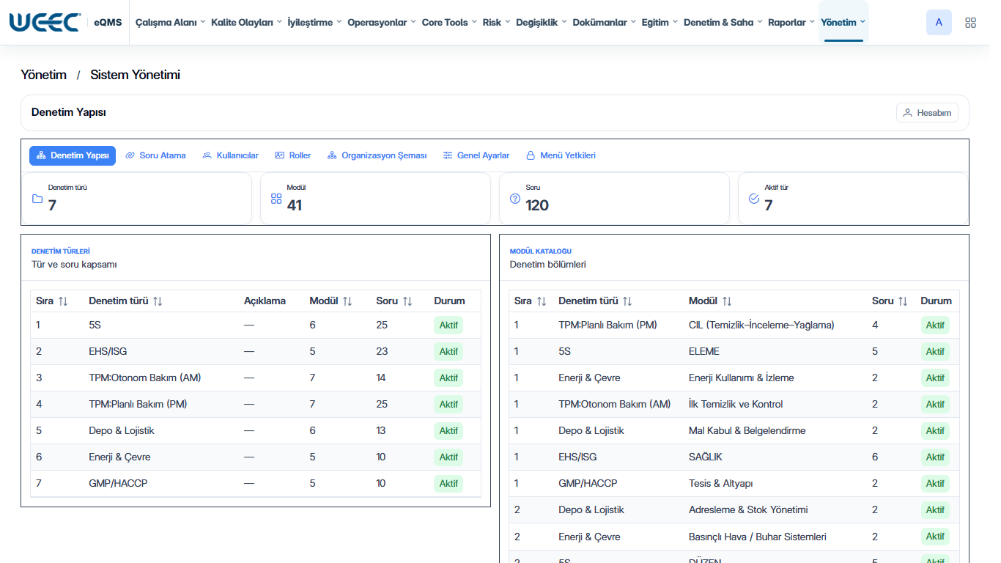Expand the Kalite Olayları dropdown
The width and height of the screenshot is (1001, 563).
click(246, 23)
